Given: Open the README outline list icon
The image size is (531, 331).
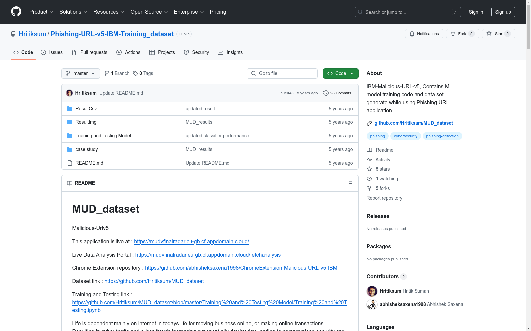Looking at the screenshot, I should tap(350, 183).
